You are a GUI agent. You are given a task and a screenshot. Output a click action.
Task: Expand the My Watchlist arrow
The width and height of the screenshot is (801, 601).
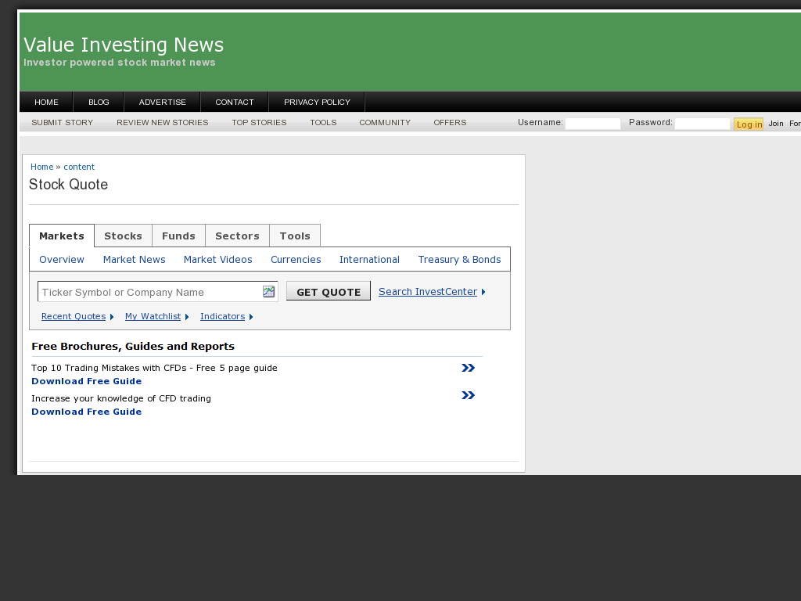[x=187, y=317]
